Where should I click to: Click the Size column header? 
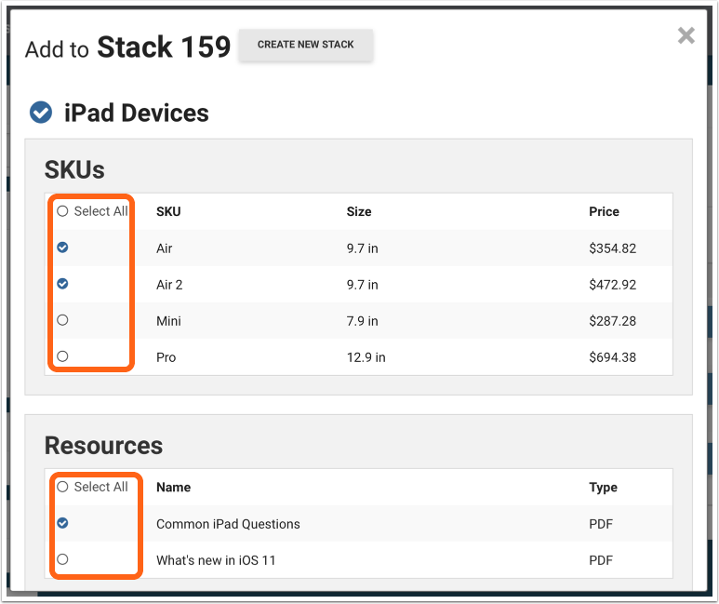point(359,211)
